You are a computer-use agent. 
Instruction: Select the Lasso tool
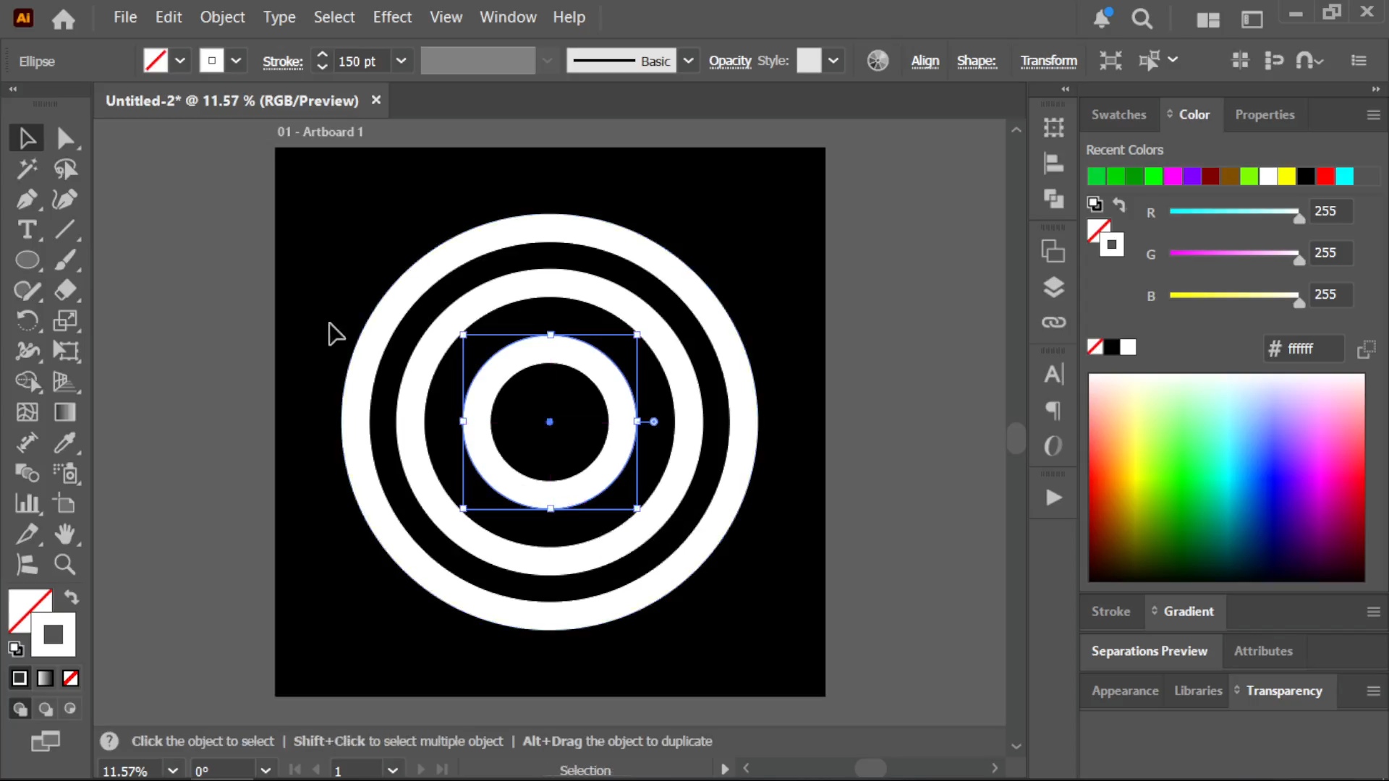click(x=65, y=169)
